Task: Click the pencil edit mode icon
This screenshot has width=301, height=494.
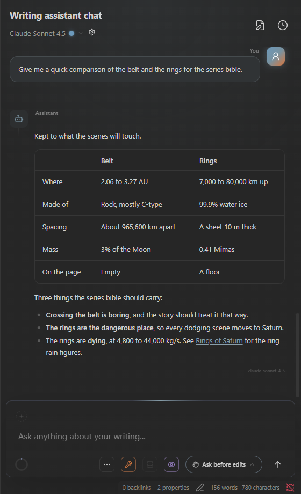Action: coord(200,488)
